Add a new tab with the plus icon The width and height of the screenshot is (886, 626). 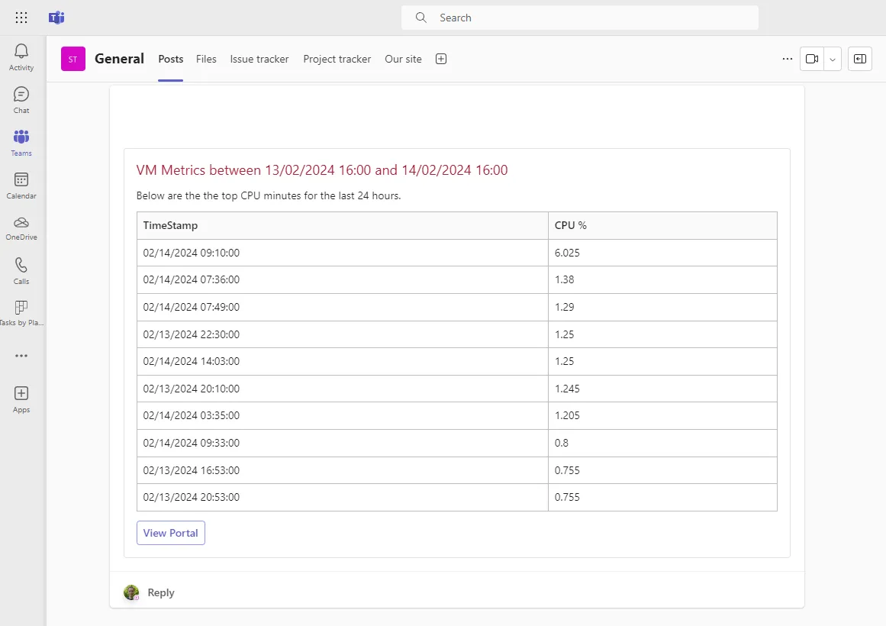coord(440,59)
